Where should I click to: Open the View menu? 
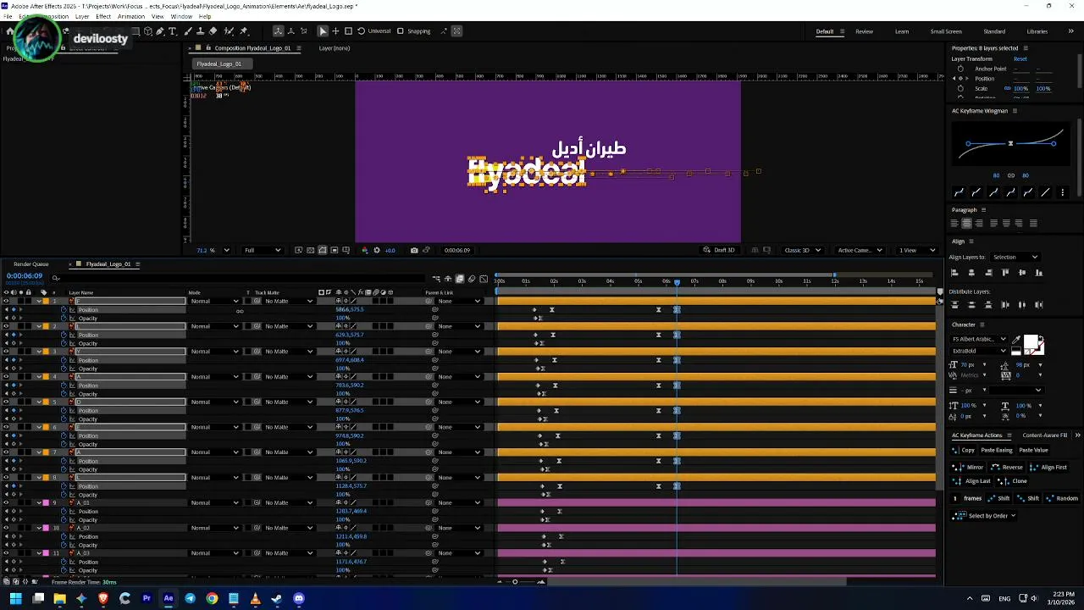coord(158,16)
